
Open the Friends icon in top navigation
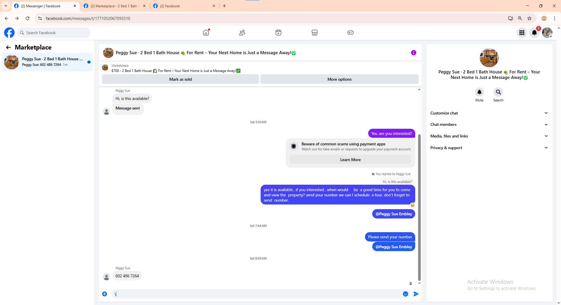(242, 33)
